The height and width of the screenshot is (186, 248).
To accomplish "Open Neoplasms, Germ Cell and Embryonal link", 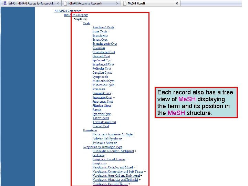I will coord(116,176).
